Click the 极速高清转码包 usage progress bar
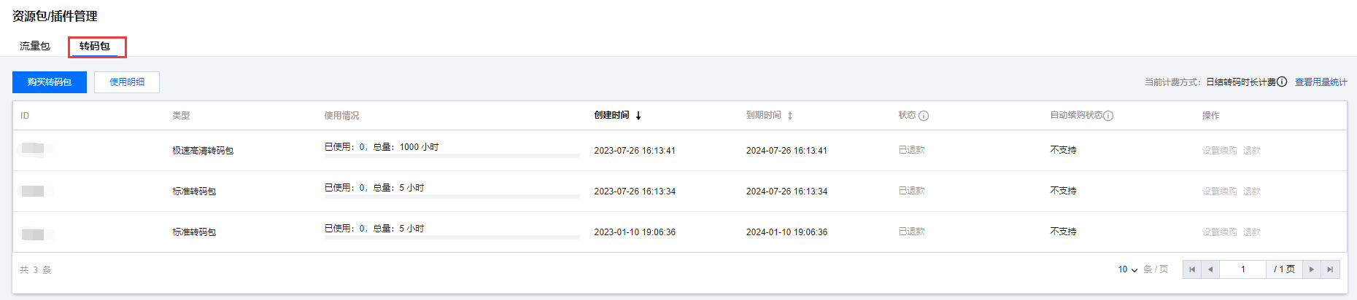 [452, 156]
